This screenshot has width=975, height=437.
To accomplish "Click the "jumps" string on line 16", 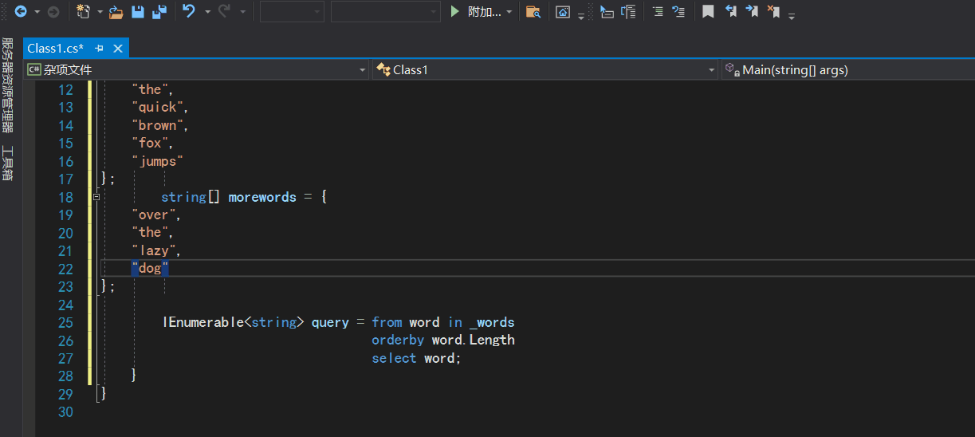I will click(158, 161).
